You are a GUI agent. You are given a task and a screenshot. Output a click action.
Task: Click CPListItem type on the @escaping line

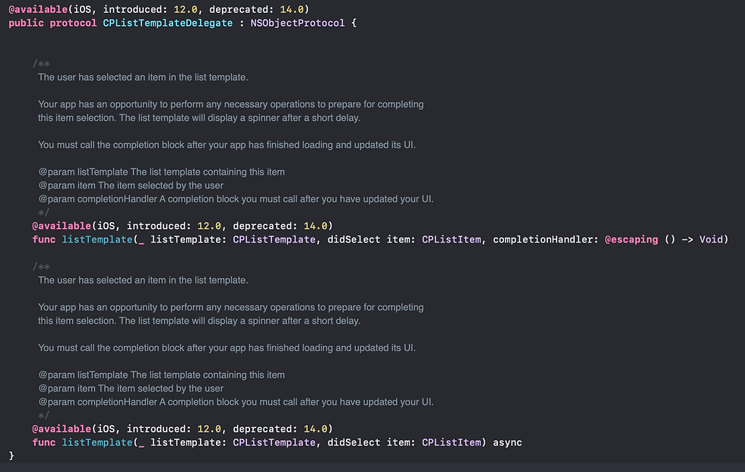coord(452,239)
